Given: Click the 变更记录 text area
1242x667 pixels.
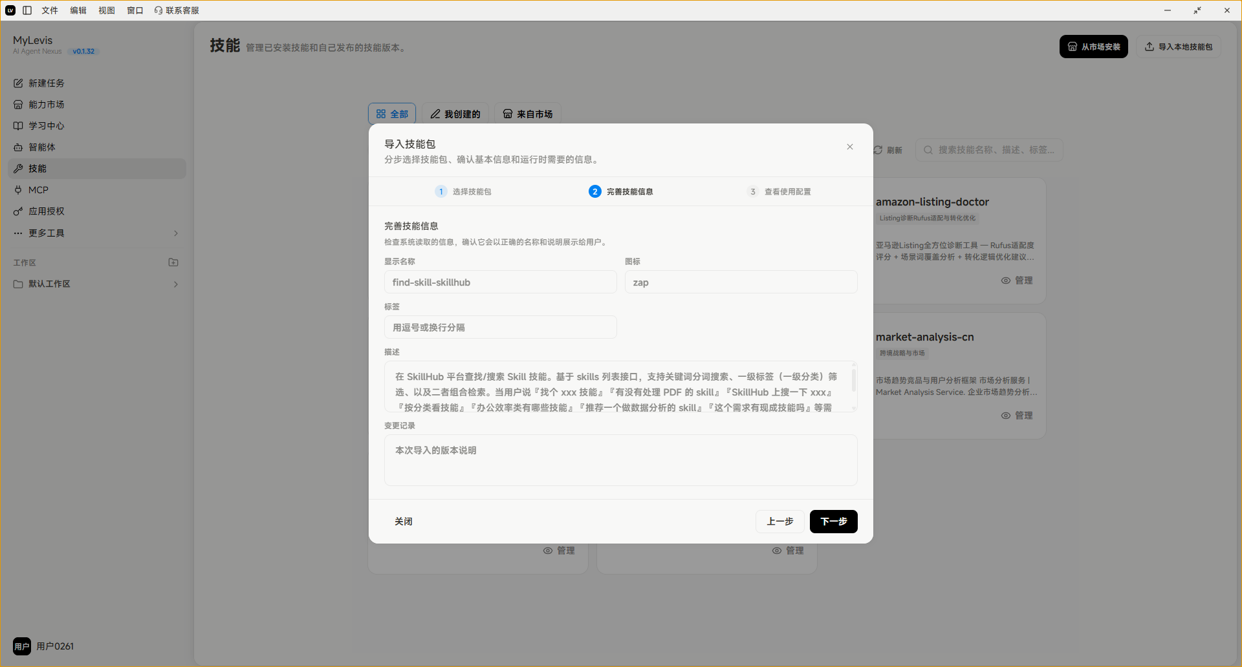Looking at the screenshot, I should pyautogui.click(x=621, y=461).
